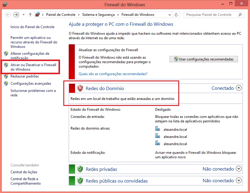The width and height of the screenshot is (250, 193).
Task: Open Quais são as configurações recomendadas link
Action: [x=113, y=74]
